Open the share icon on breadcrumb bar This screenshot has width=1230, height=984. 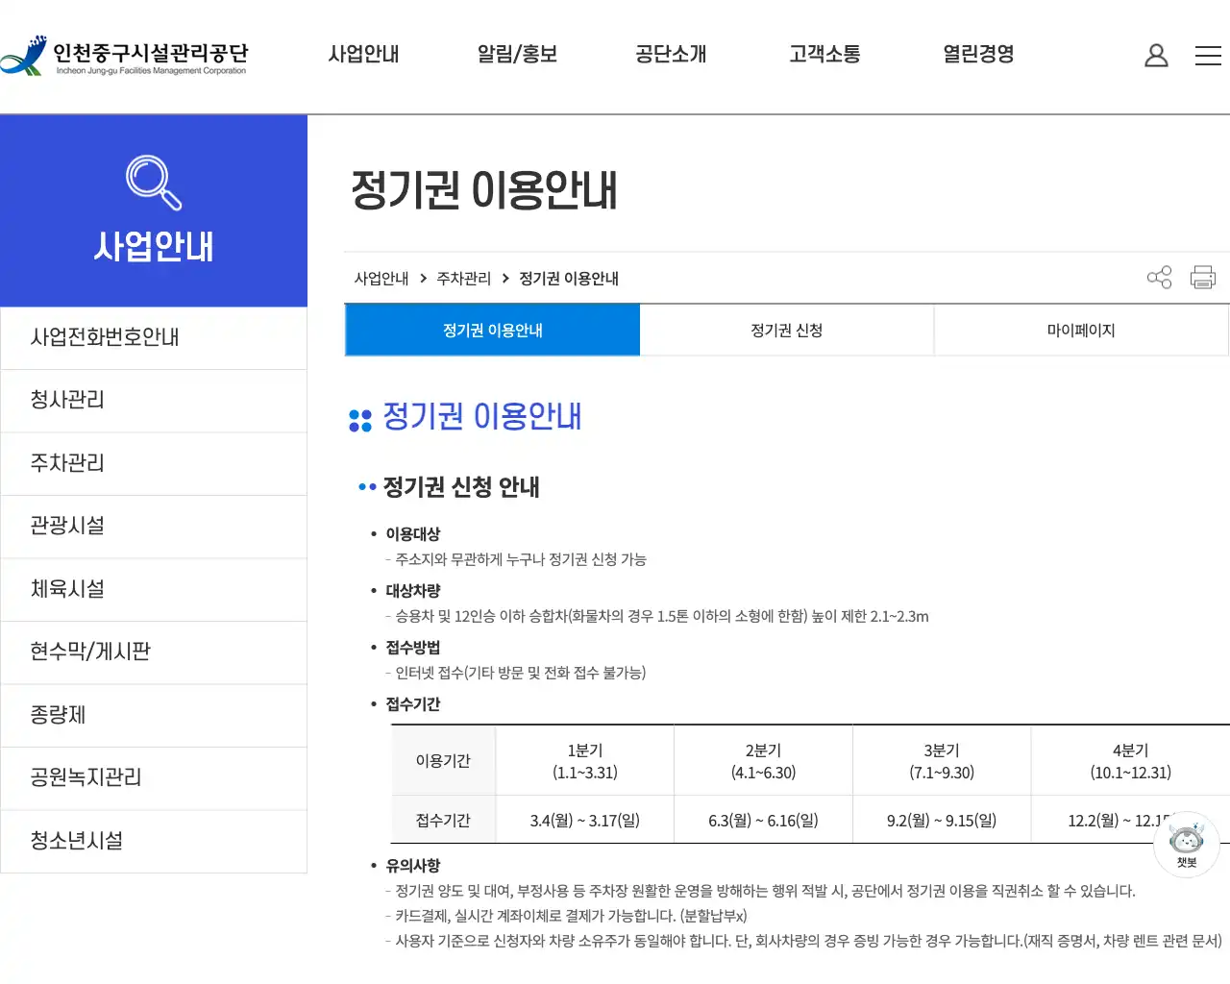[1159, 277]
